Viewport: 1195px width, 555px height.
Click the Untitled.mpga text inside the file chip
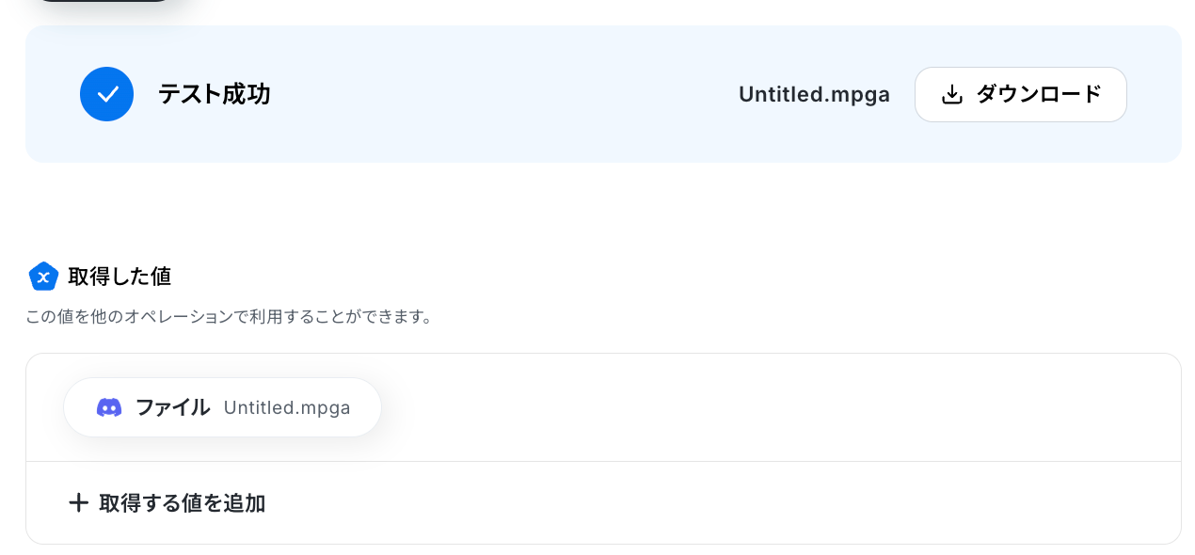coord(287,407)
